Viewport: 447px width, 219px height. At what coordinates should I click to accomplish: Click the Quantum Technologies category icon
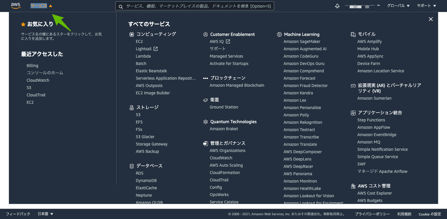tap(206, 122)
